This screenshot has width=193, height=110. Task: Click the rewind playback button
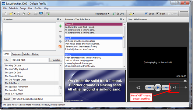pyautogui.click(x=149, y=87)
